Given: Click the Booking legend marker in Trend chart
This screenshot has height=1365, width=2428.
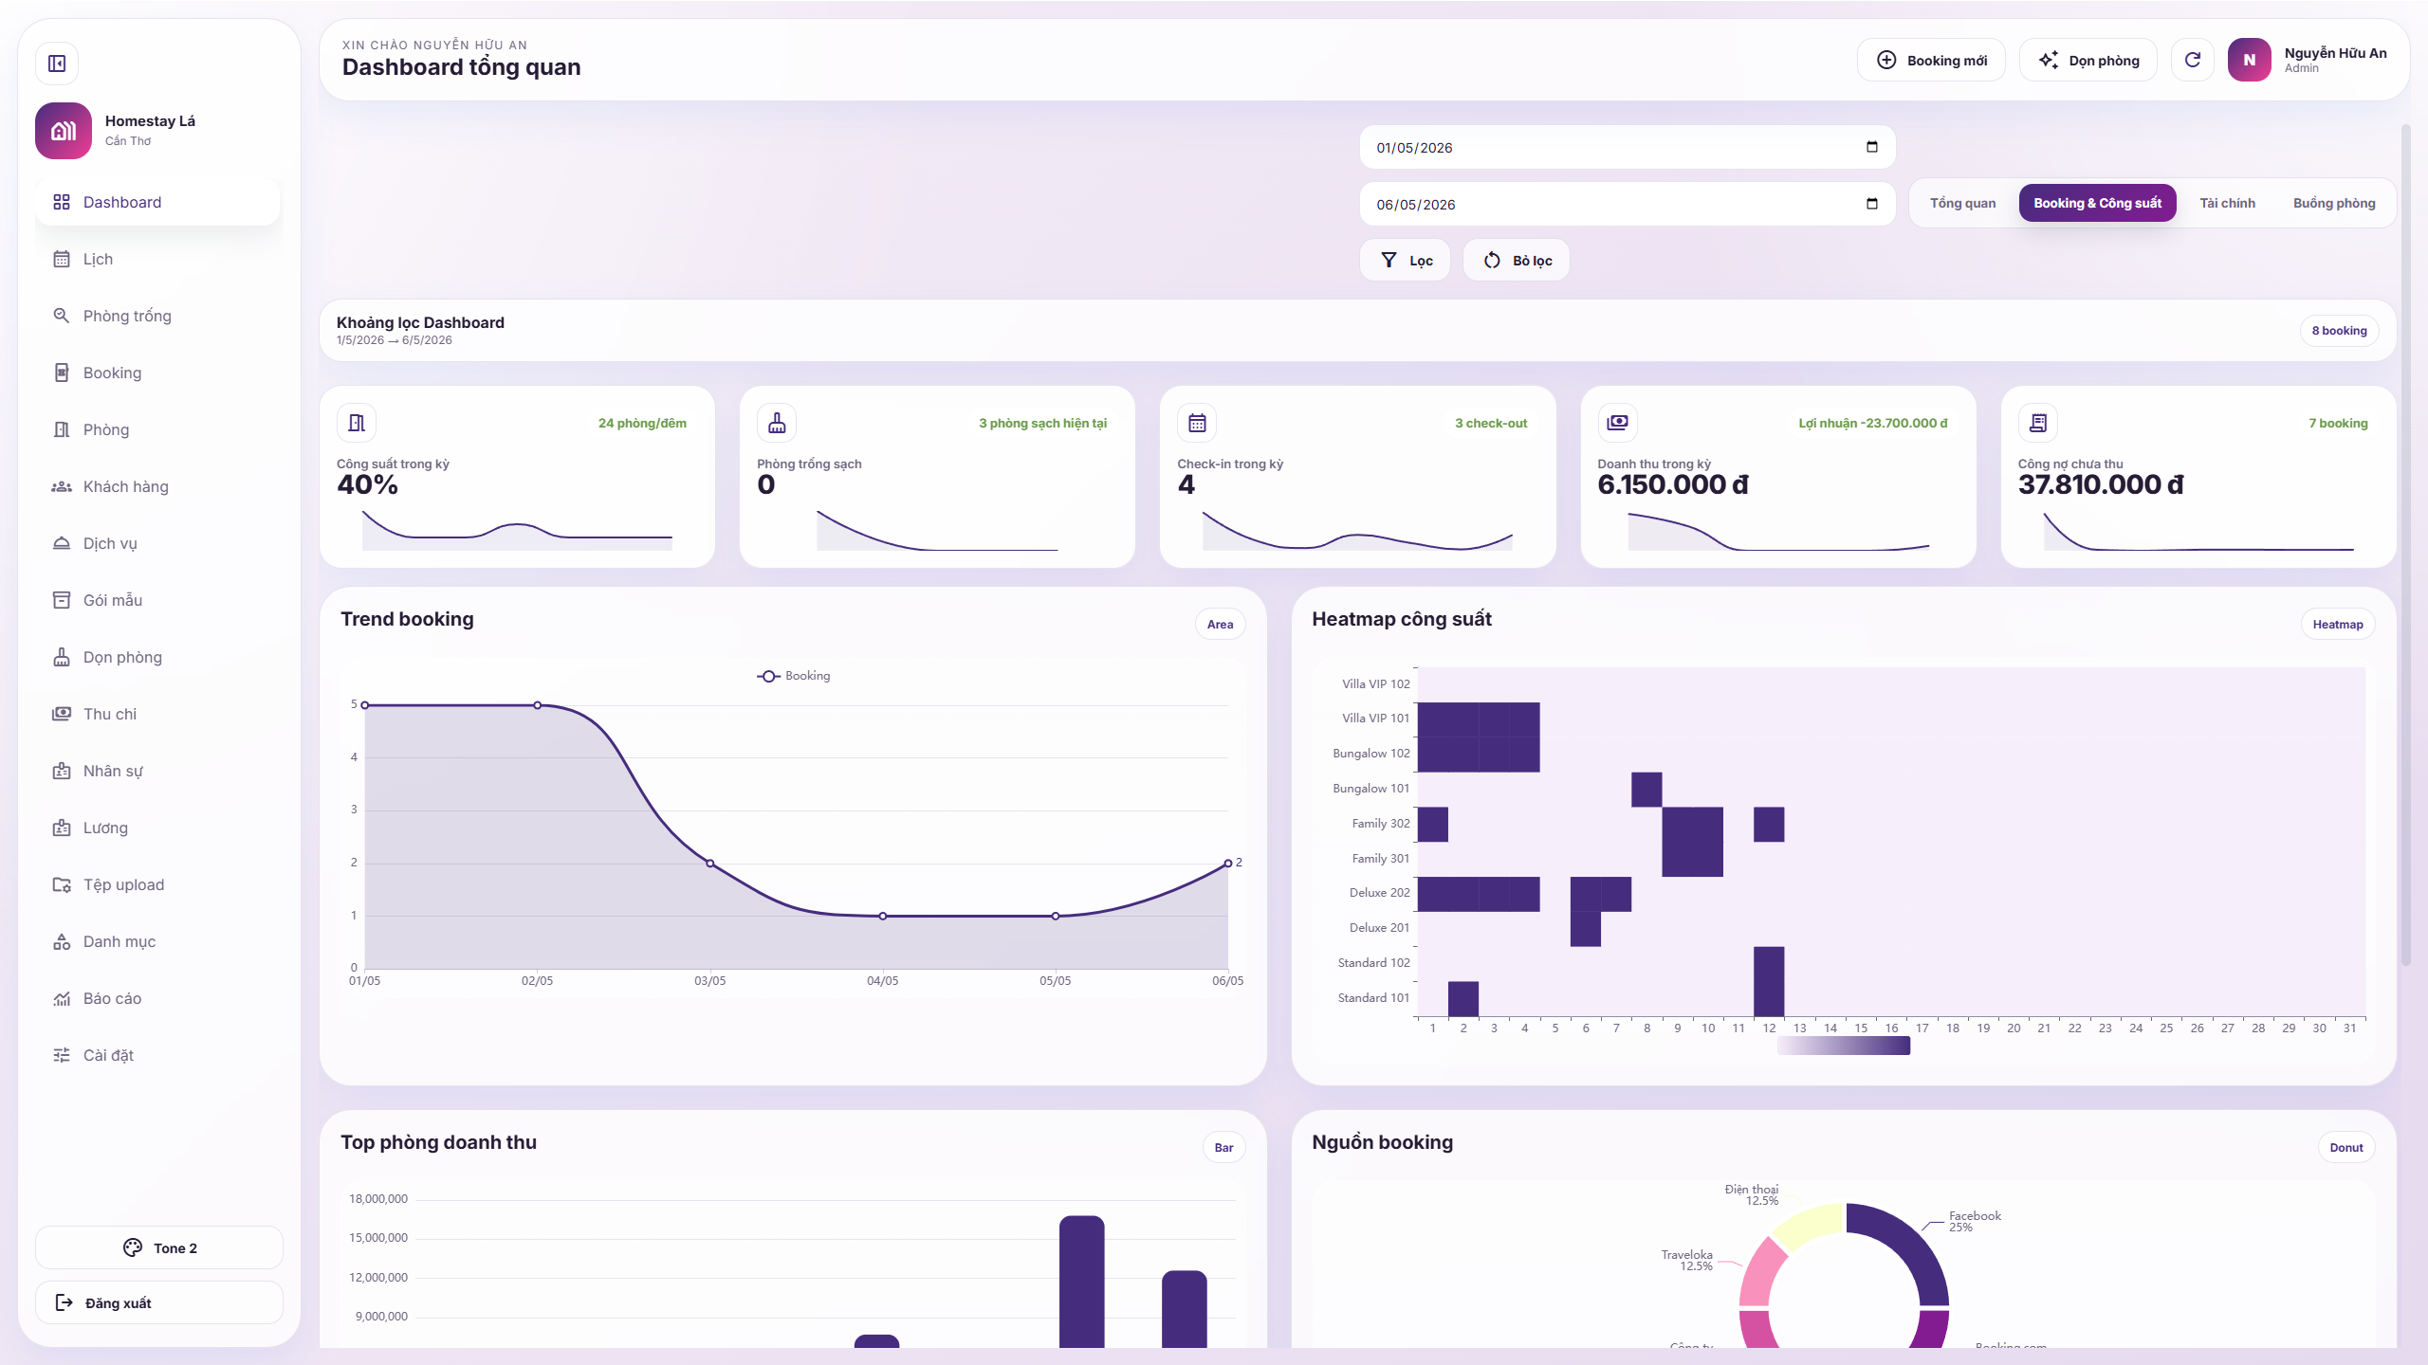Looking at the screenshot, I should coord(768,676).
